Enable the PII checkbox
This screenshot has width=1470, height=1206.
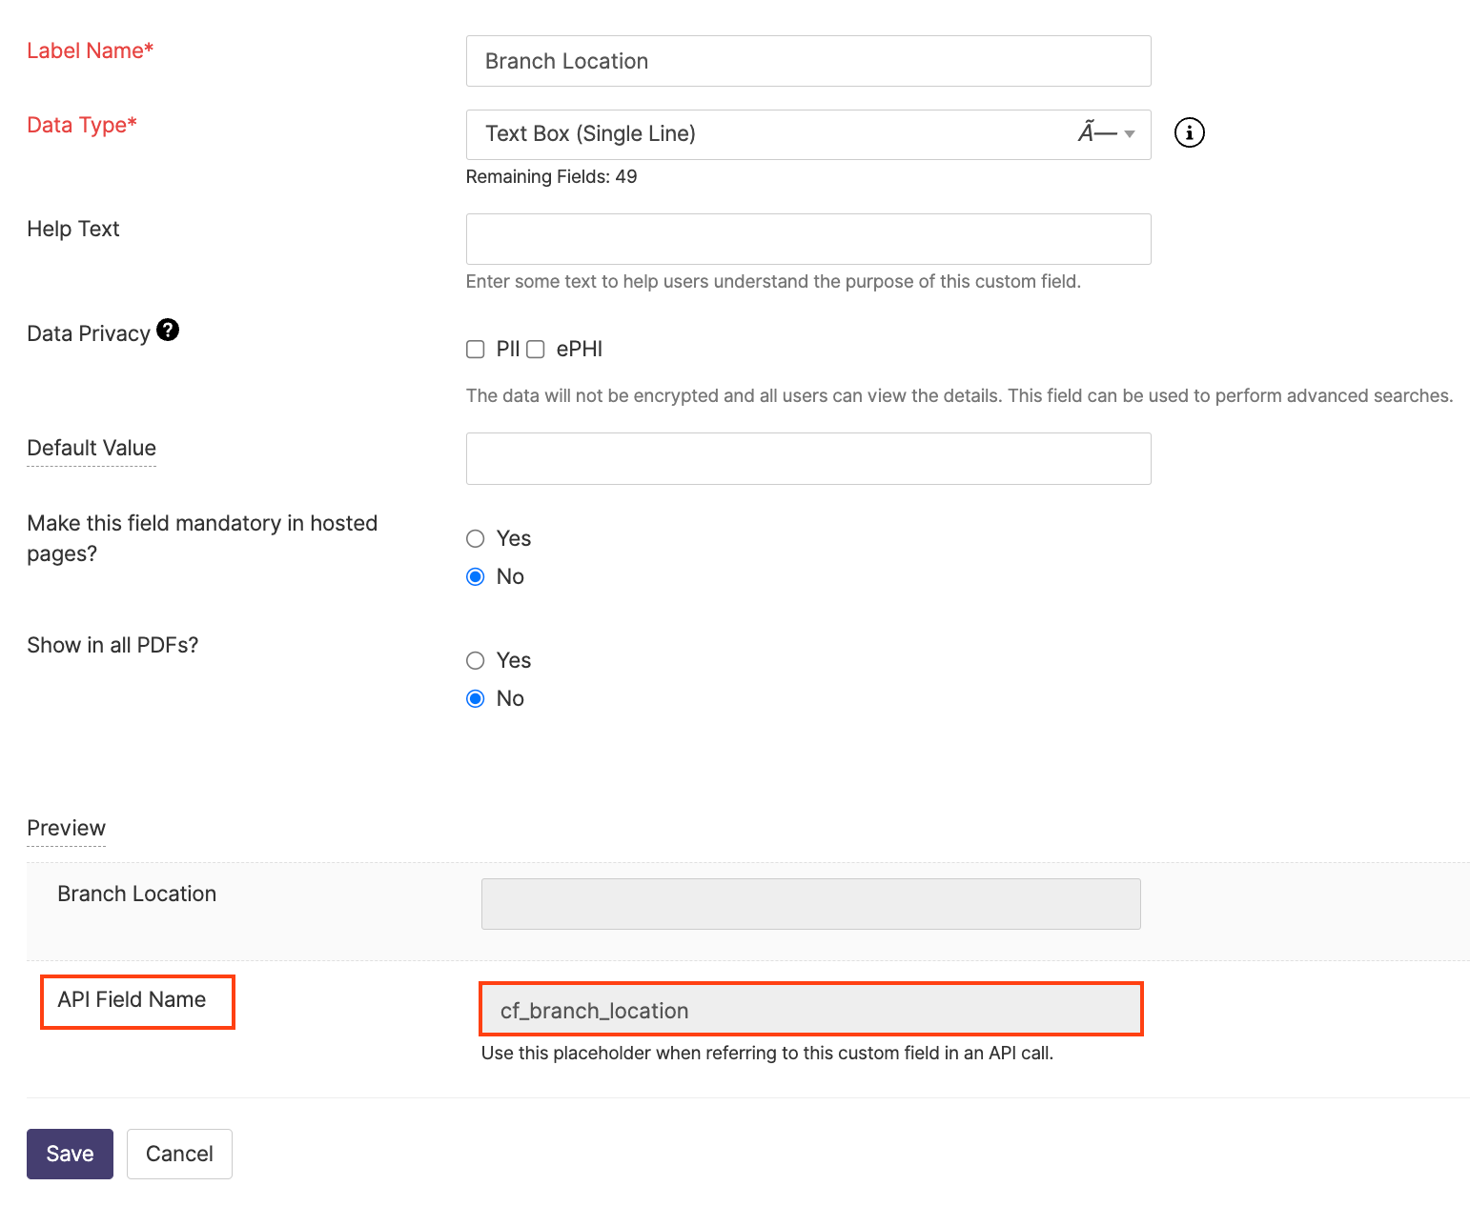click(476, 350)
